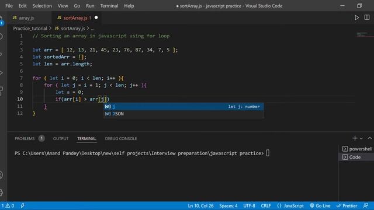Viewport: 374px width, 210px height.
Task: Switch to the Terminal panel tab
Action: 86,138
